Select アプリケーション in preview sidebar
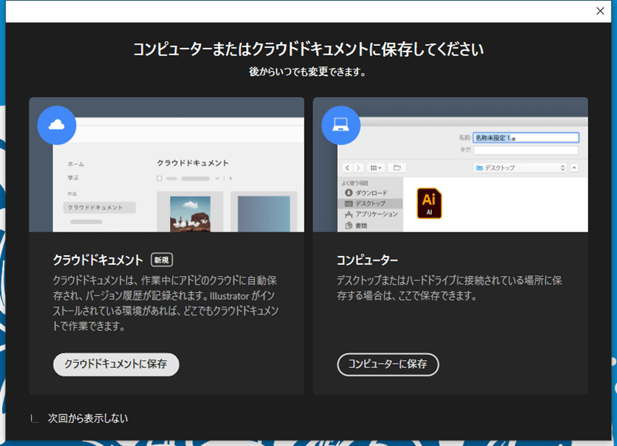 371,214
